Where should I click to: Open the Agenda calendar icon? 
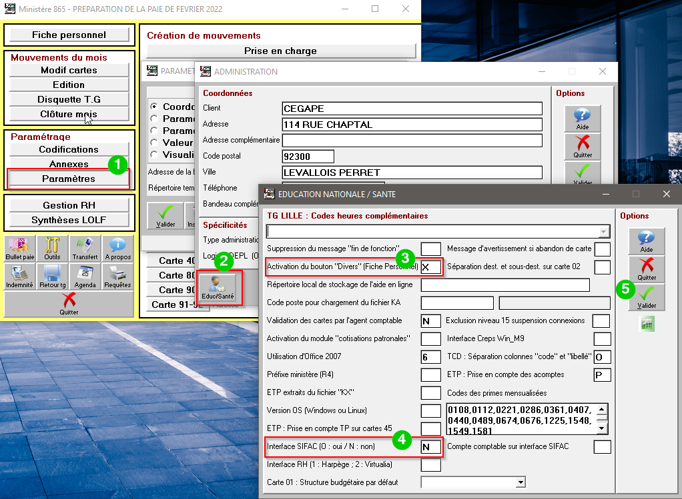coord(85,276)
